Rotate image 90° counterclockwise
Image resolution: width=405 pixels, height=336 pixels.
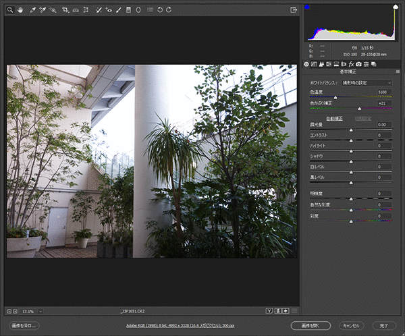click(160, 10)
